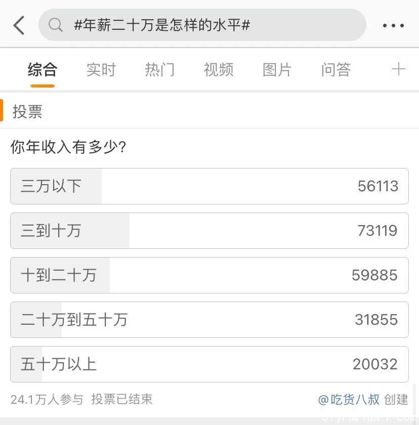The height and width of the screenshot is (425, 419).
Task: Select the 问答 tab
Action: click(x=336, y=70)
